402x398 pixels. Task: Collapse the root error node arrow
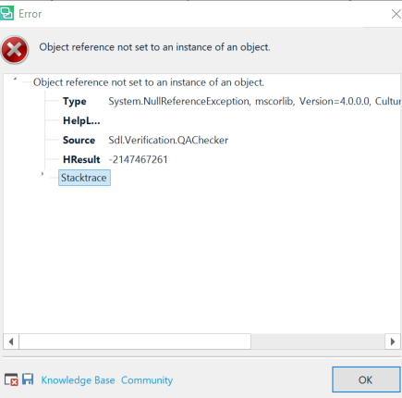click(x=15, y=79)
